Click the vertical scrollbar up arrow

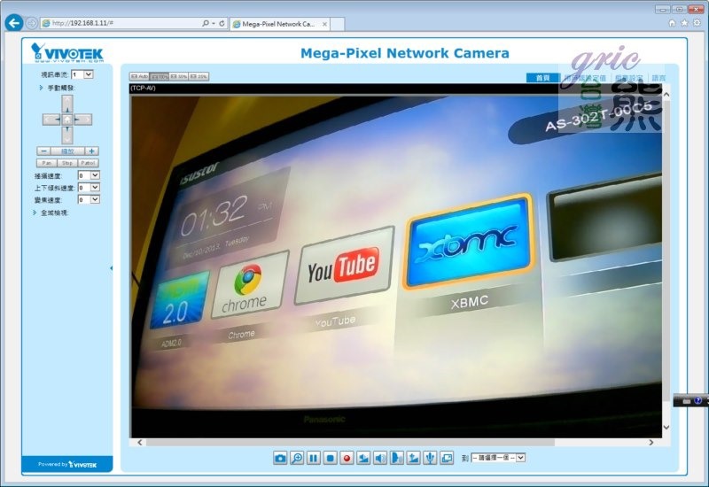click(x=666, y=94)
